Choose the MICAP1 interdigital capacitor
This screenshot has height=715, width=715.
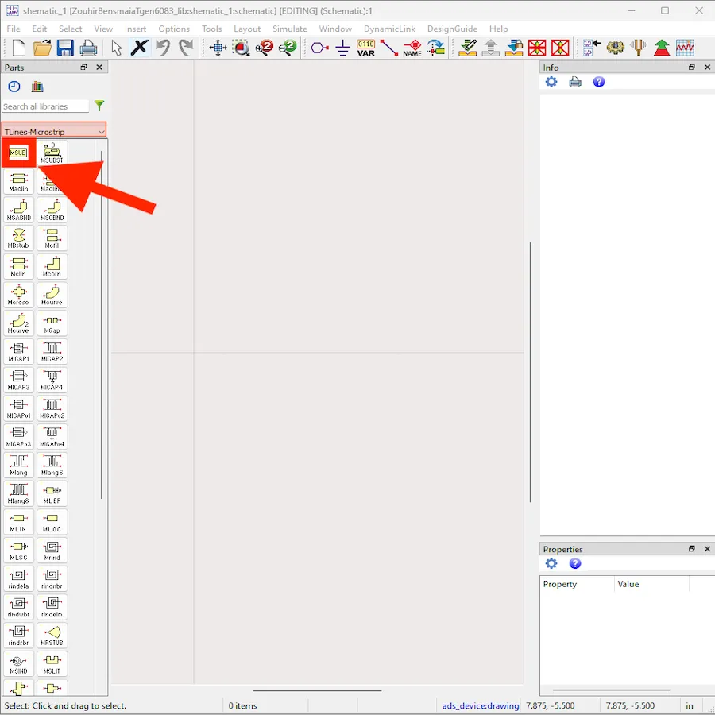coord(19,351)
